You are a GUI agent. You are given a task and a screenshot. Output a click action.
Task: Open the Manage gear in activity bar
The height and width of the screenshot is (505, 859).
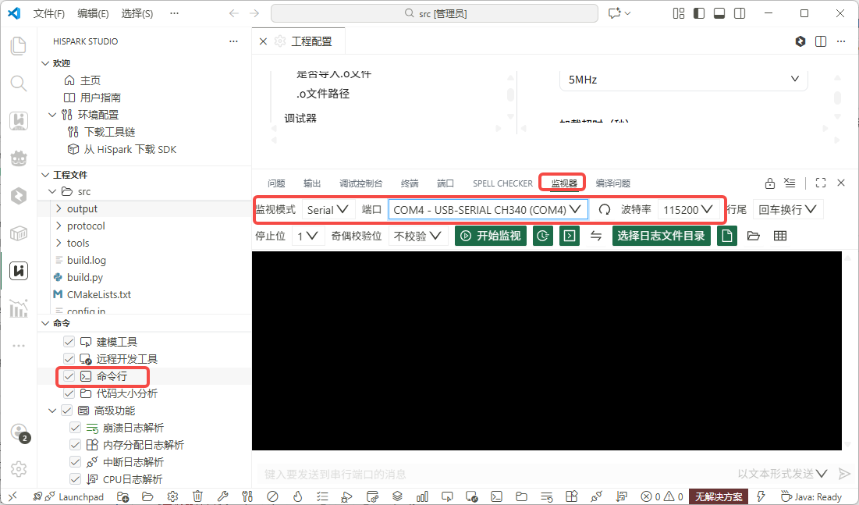[19, 469]
